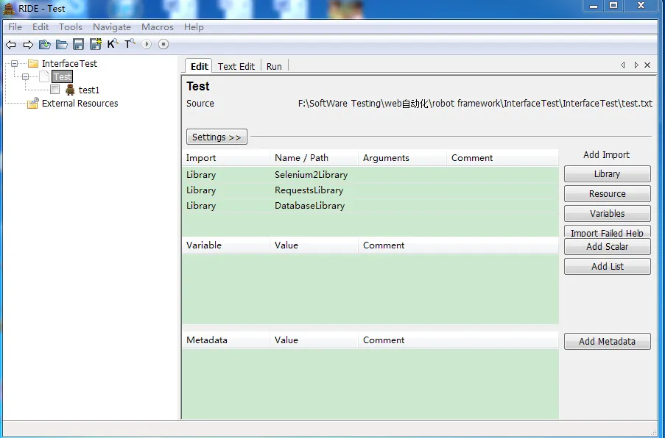Open the Navigate menu
The width and height of the screenshot is (665, 438).
click(112, 27)
